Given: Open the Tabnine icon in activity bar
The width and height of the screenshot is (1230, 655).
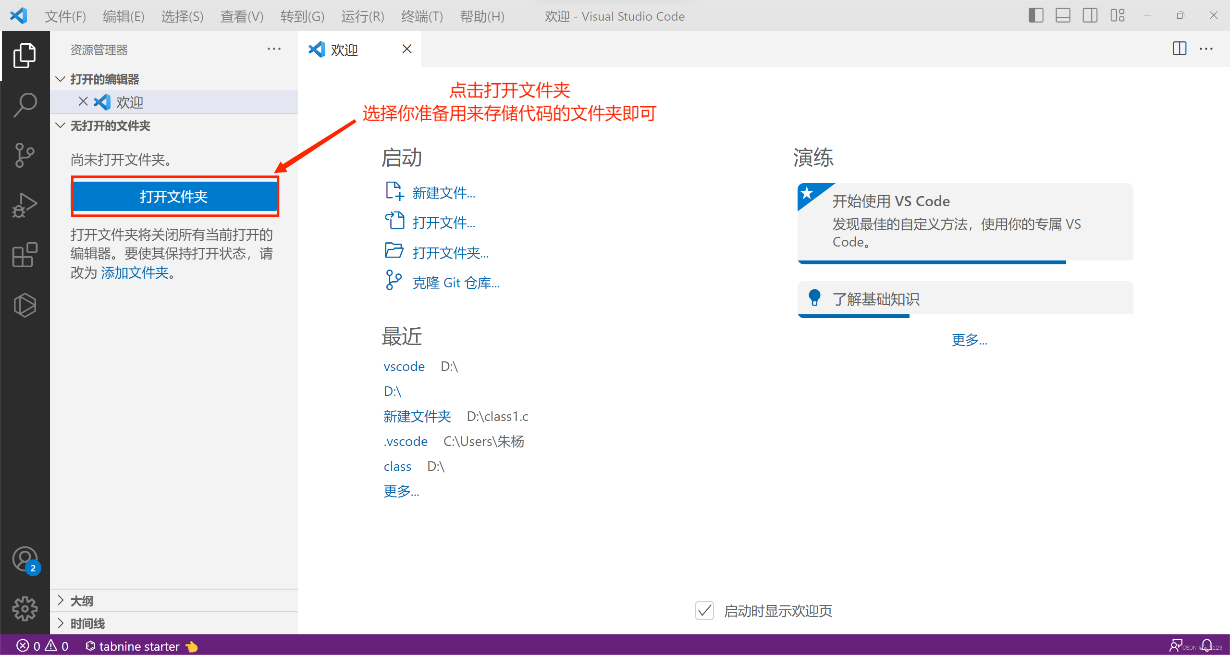Looking at the screenshot, I should [25, 305].
